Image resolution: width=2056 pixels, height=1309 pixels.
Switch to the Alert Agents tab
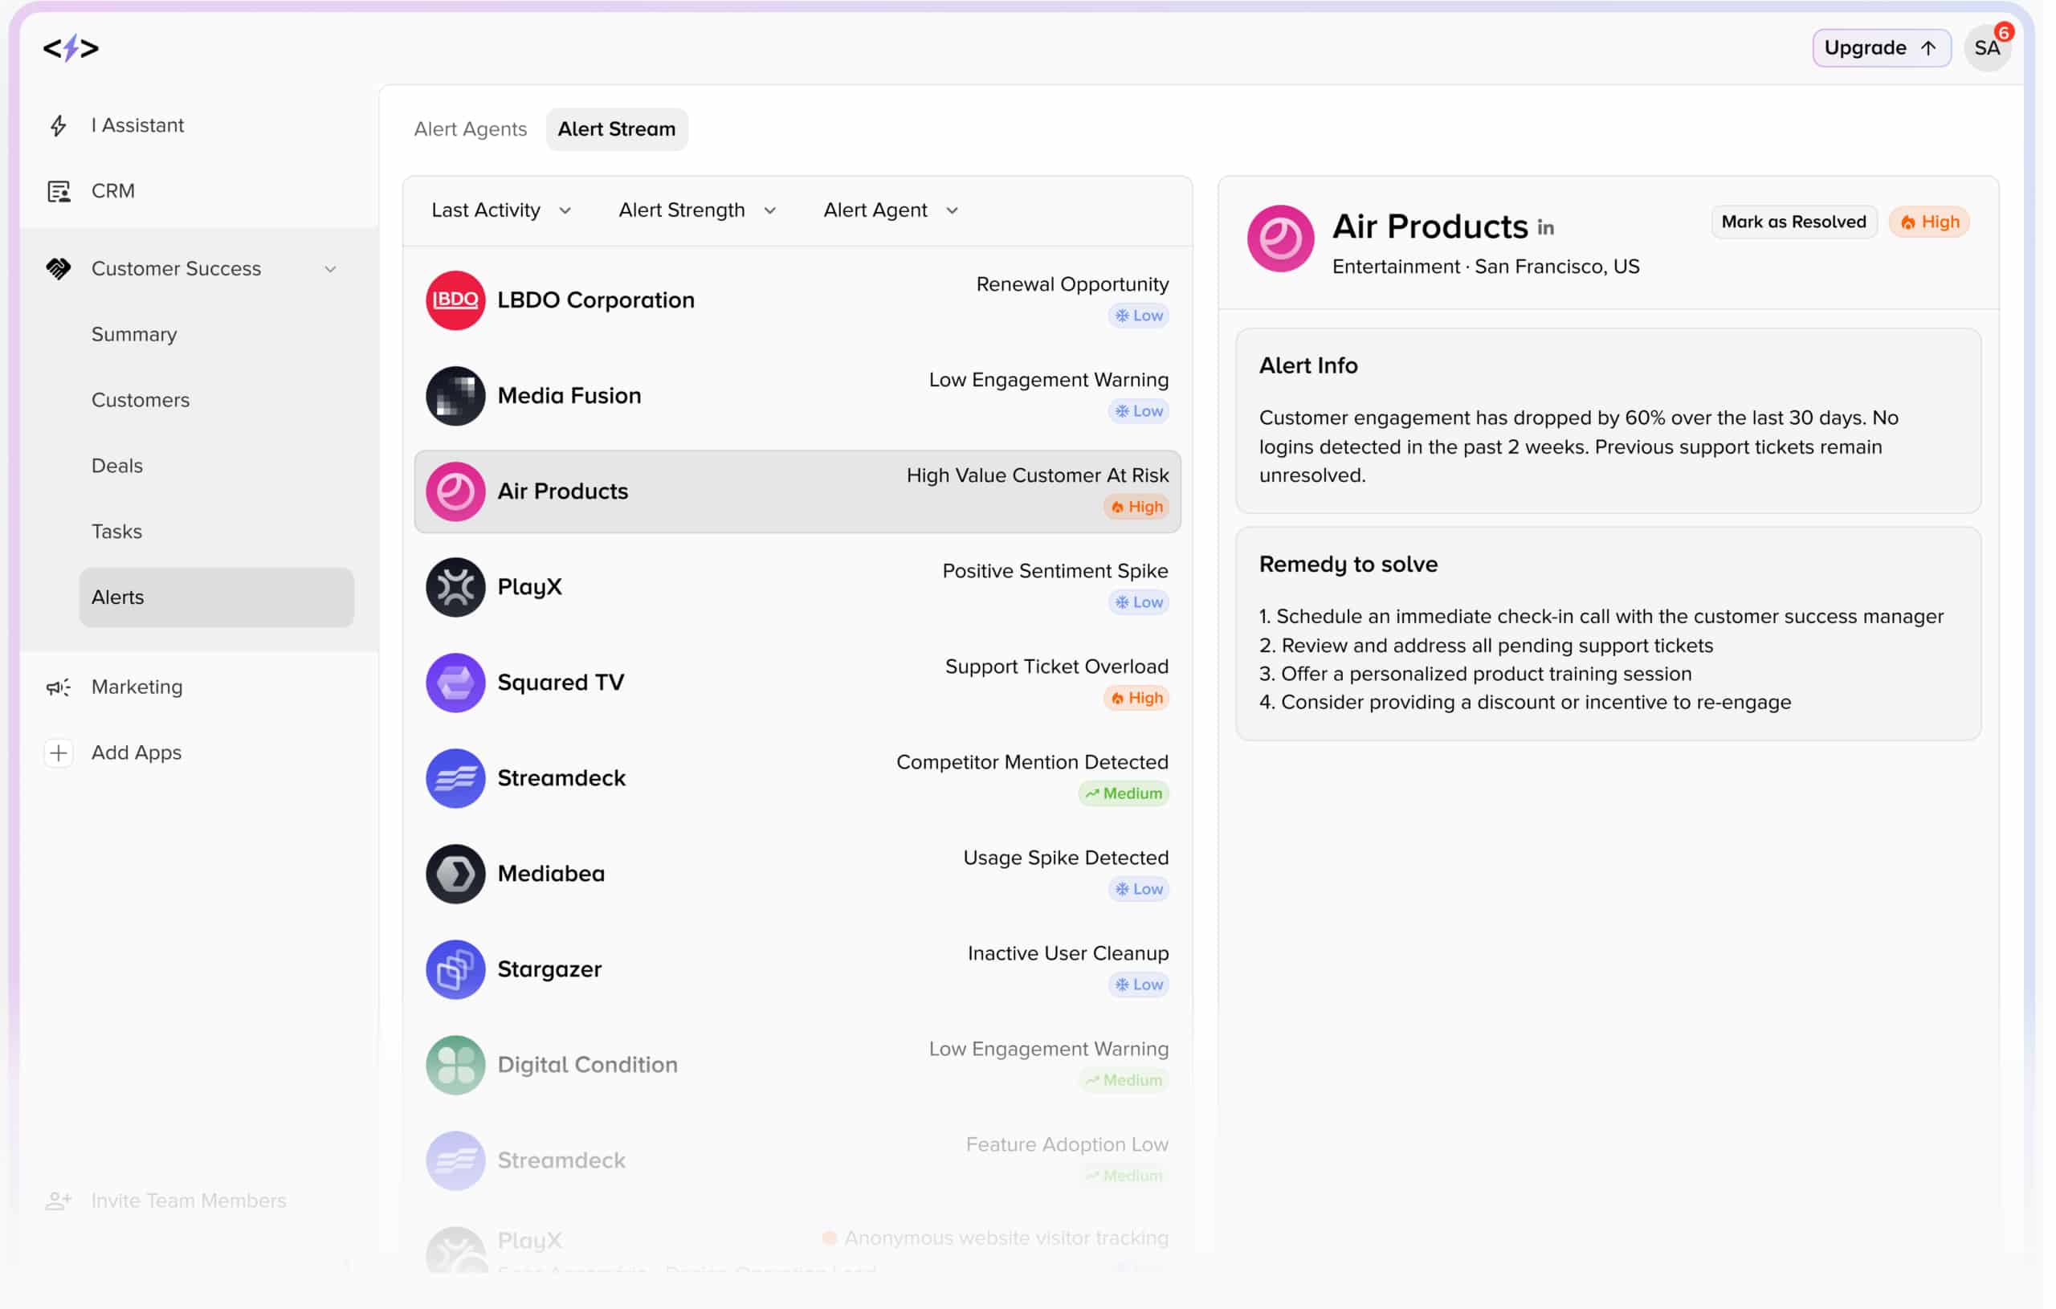(x=471, y=129)
